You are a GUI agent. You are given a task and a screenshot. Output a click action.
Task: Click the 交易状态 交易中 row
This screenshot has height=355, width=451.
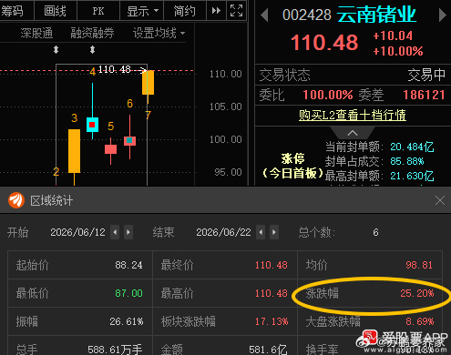[353, 75]
